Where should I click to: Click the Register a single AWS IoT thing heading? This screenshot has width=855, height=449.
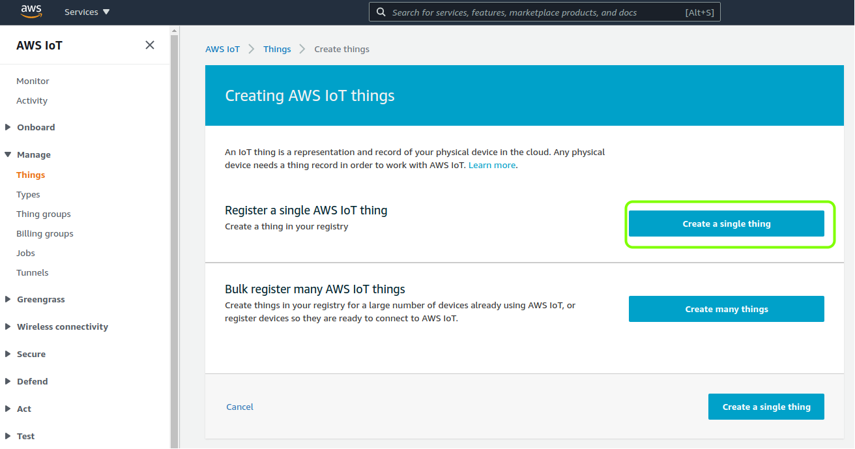306,210
